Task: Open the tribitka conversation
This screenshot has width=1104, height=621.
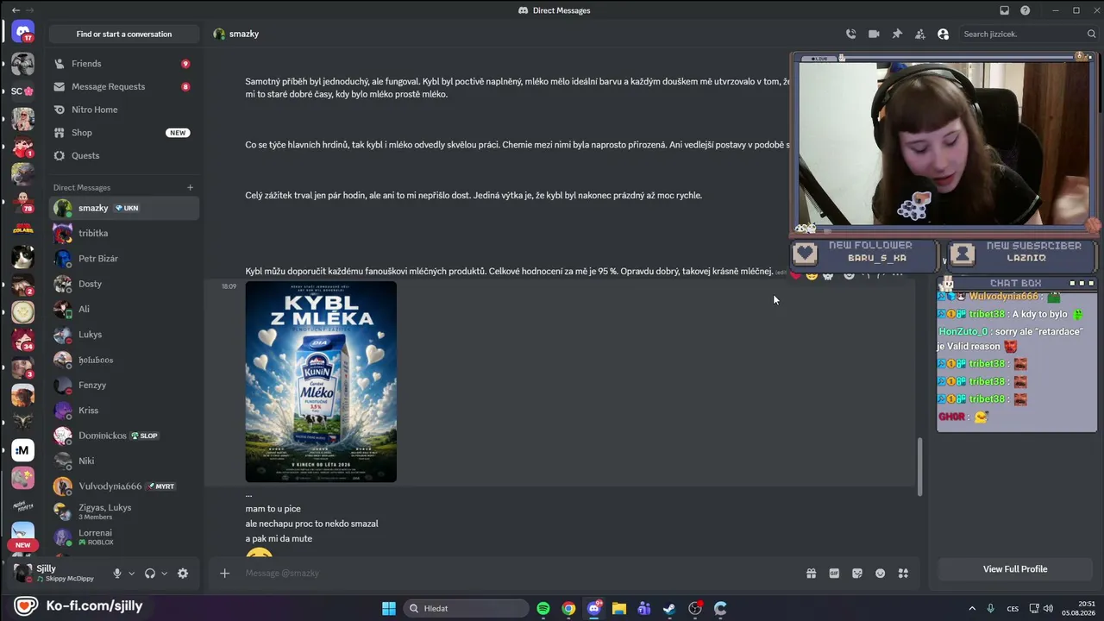Action: tap(123, 233)
